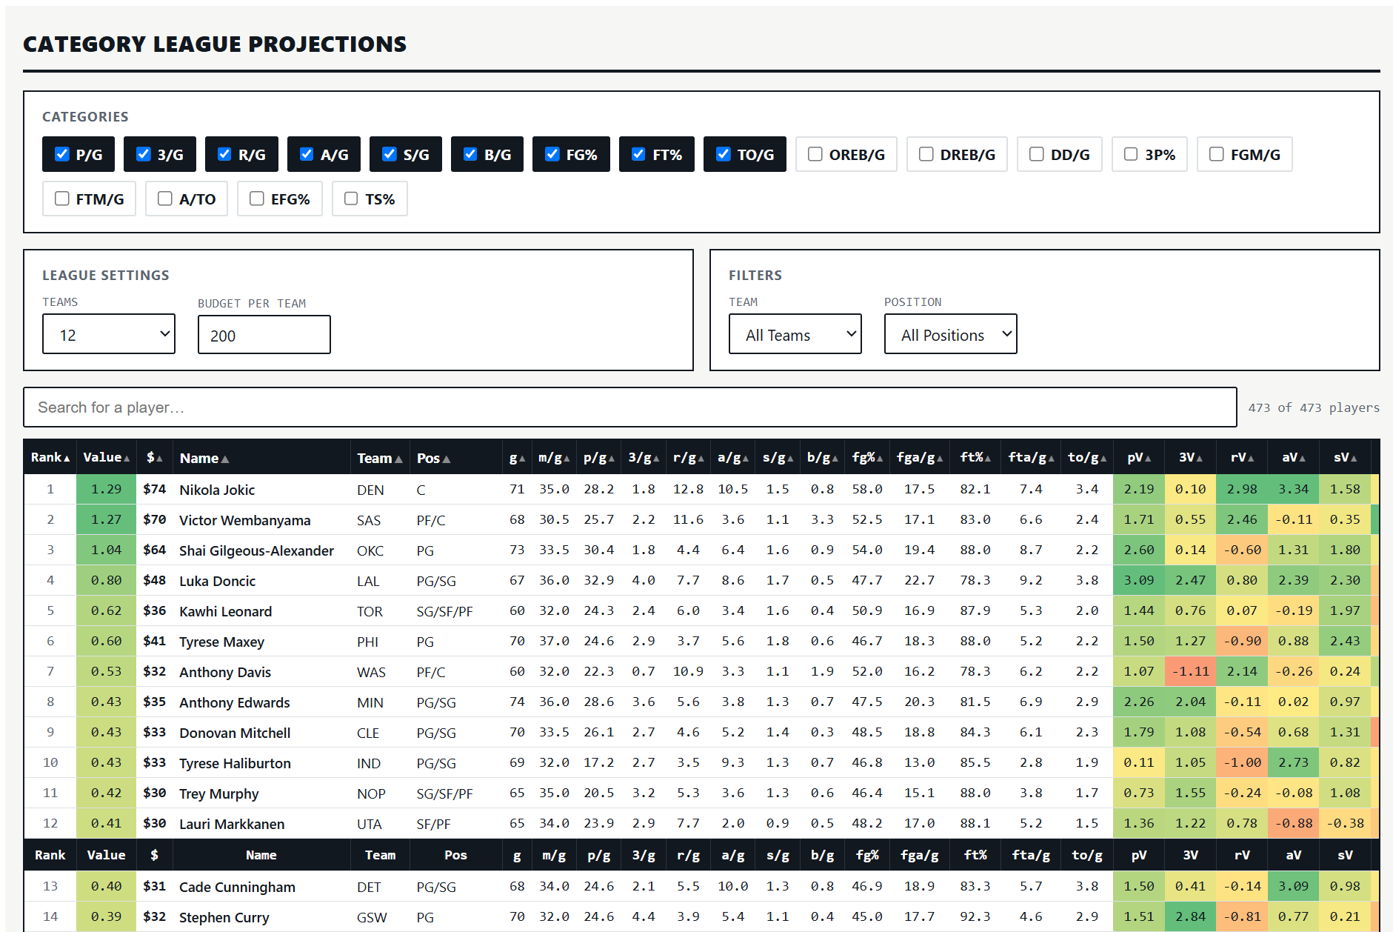Sort table by Team column

pos(380,459)
